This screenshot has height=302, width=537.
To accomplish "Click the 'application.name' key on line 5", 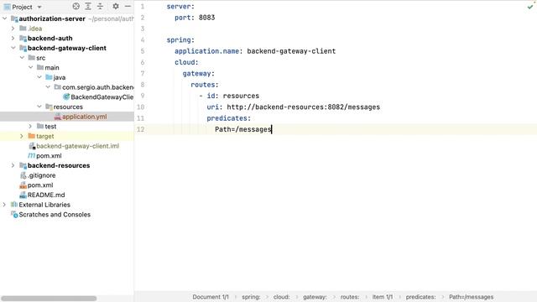I will point(206,51).
